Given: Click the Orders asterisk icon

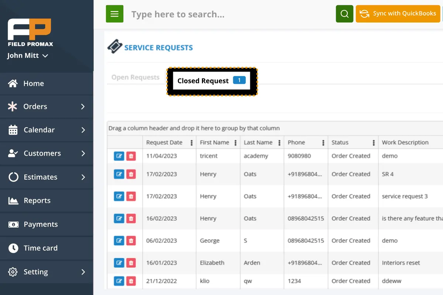Looking at the screenshot, I should coord(13,107).
